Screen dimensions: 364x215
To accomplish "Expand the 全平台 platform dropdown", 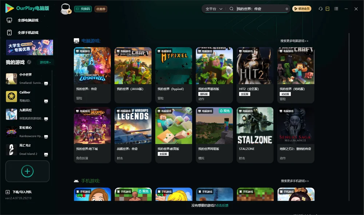I will coord(214,9).
